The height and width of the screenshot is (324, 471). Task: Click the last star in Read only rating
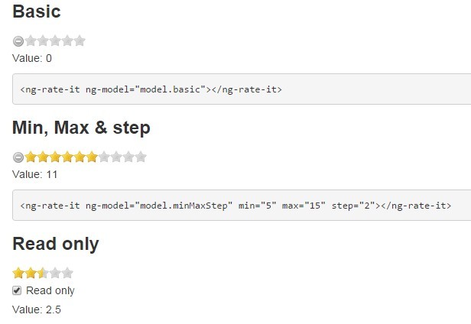click(67, 273)
